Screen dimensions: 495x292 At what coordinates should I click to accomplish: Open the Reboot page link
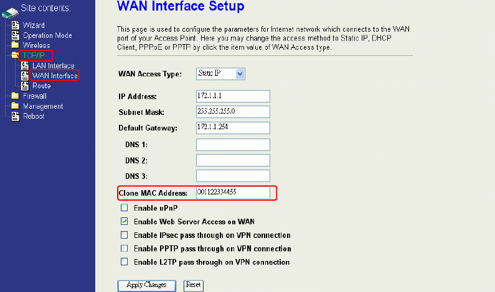34,116
